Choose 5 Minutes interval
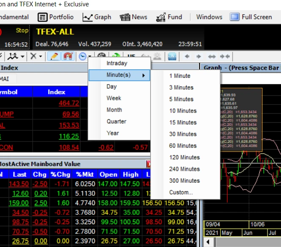 point(185,99)
